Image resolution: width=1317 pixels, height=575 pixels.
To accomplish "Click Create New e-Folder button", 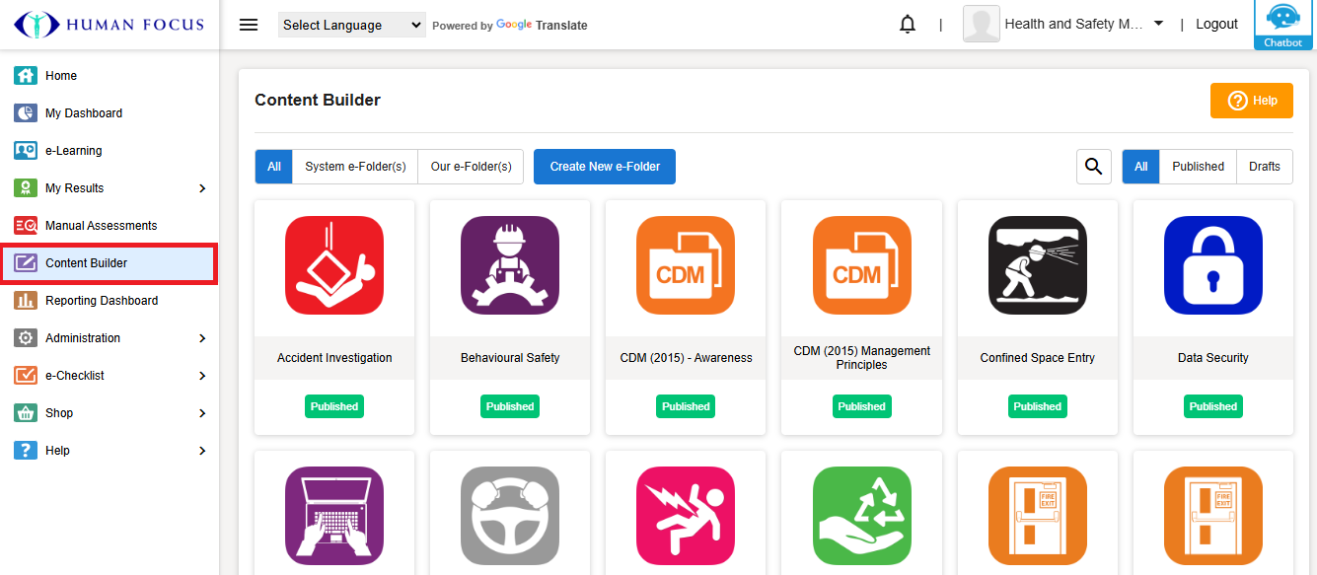I will click(605, 167).
